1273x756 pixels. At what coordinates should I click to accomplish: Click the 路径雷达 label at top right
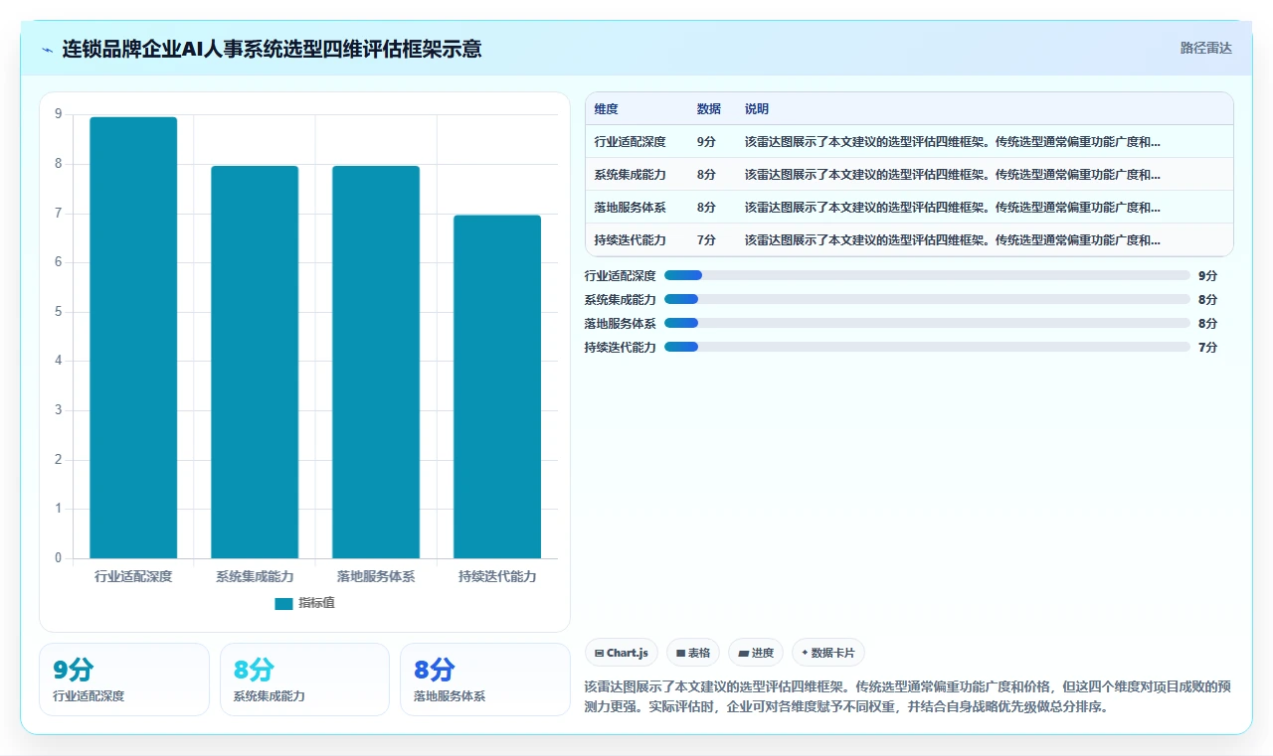1205,48
